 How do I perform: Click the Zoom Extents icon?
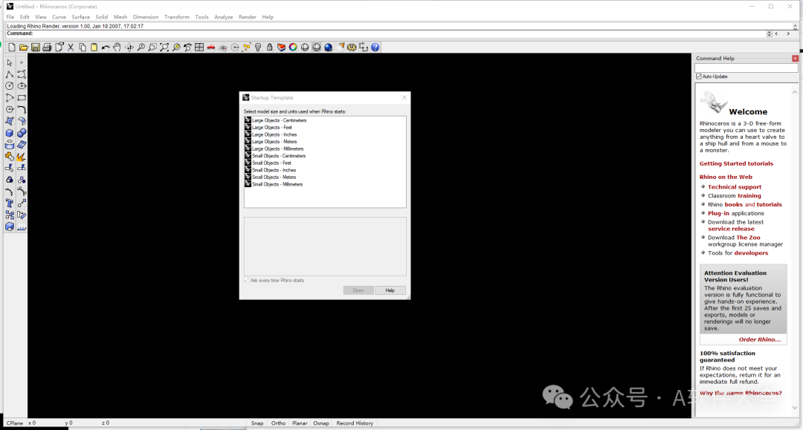164,47
